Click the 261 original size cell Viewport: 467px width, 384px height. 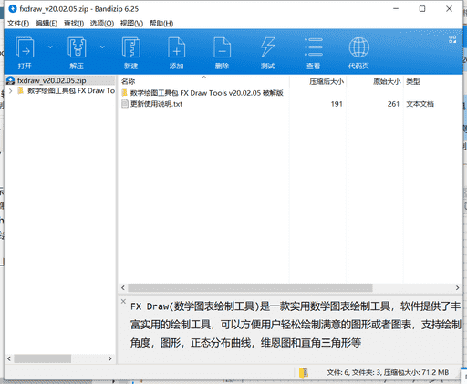pyautogui.click(x=393, y=104)
